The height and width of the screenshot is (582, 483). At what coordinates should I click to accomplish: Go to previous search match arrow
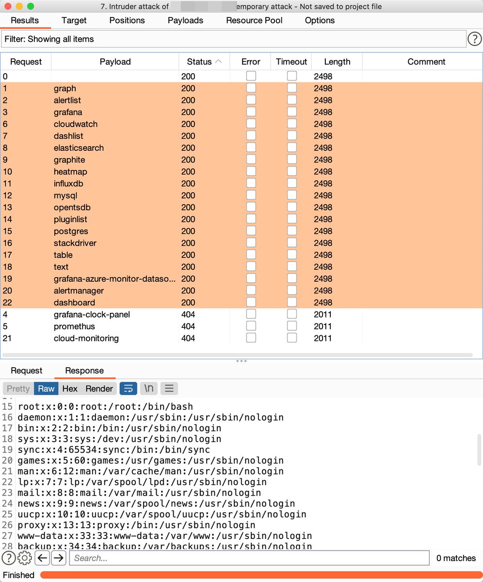42,558
